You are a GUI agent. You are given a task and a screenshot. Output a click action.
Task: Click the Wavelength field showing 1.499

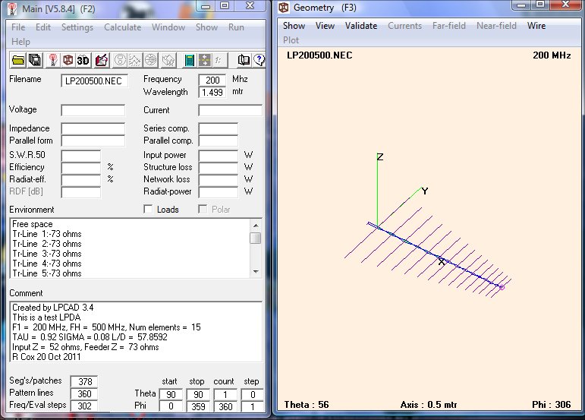pyautogui.click(x=212, y=92)
